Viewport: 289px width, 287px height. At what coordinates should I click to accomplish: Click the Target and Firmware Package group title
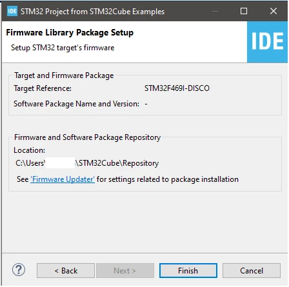pos(64,75)
